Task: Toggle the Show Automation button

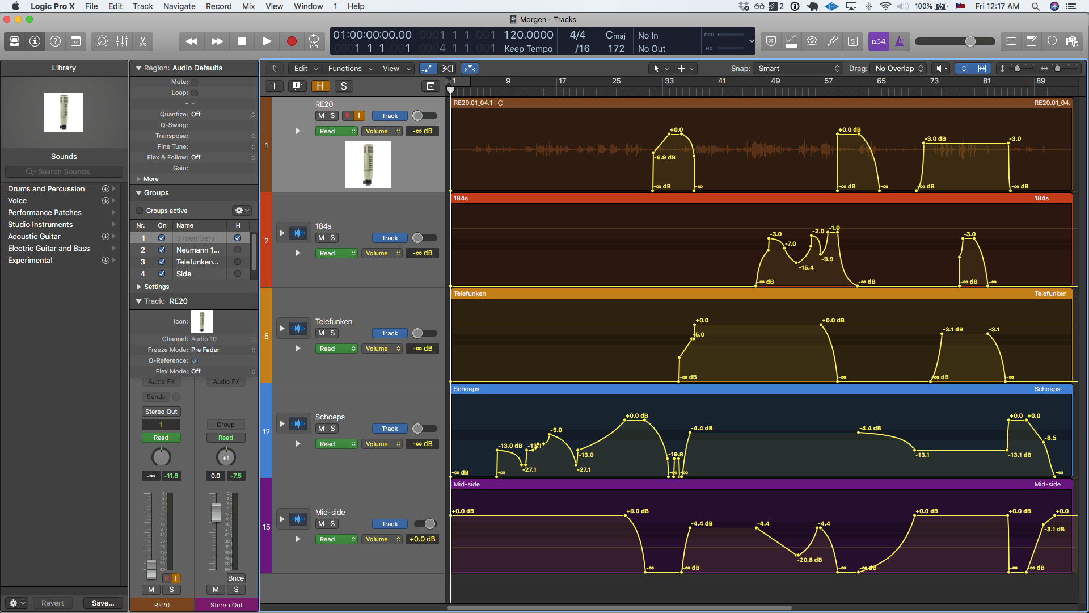Action: [428, 69]
